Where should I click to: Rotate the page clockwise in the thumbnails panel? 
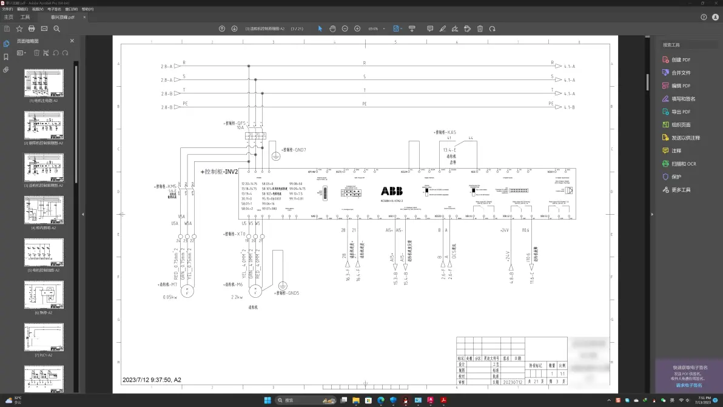pyautogui.click(x=66, y=53)
